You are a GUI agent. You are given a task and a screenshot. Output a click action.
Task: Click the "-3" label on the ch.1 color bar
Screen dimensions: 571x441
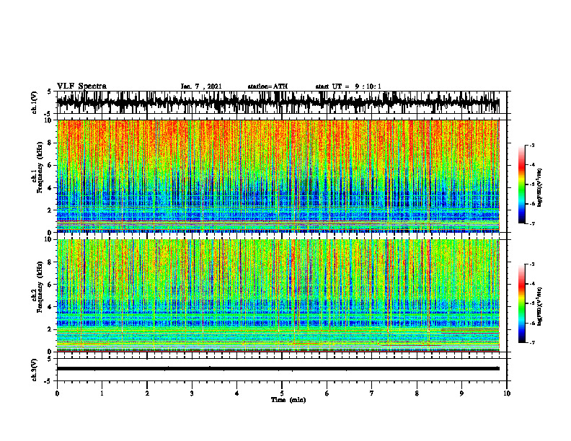pos(532,145)
